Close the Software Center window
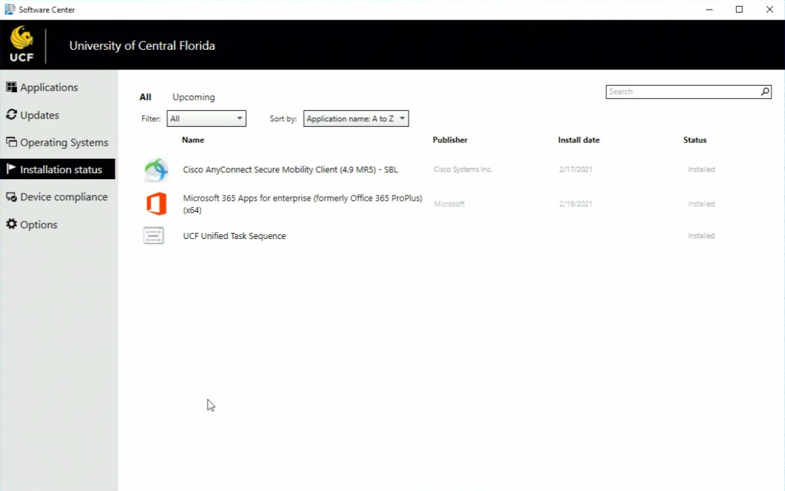785x491 pixels. pyautogui.click(x=769, y=10)
